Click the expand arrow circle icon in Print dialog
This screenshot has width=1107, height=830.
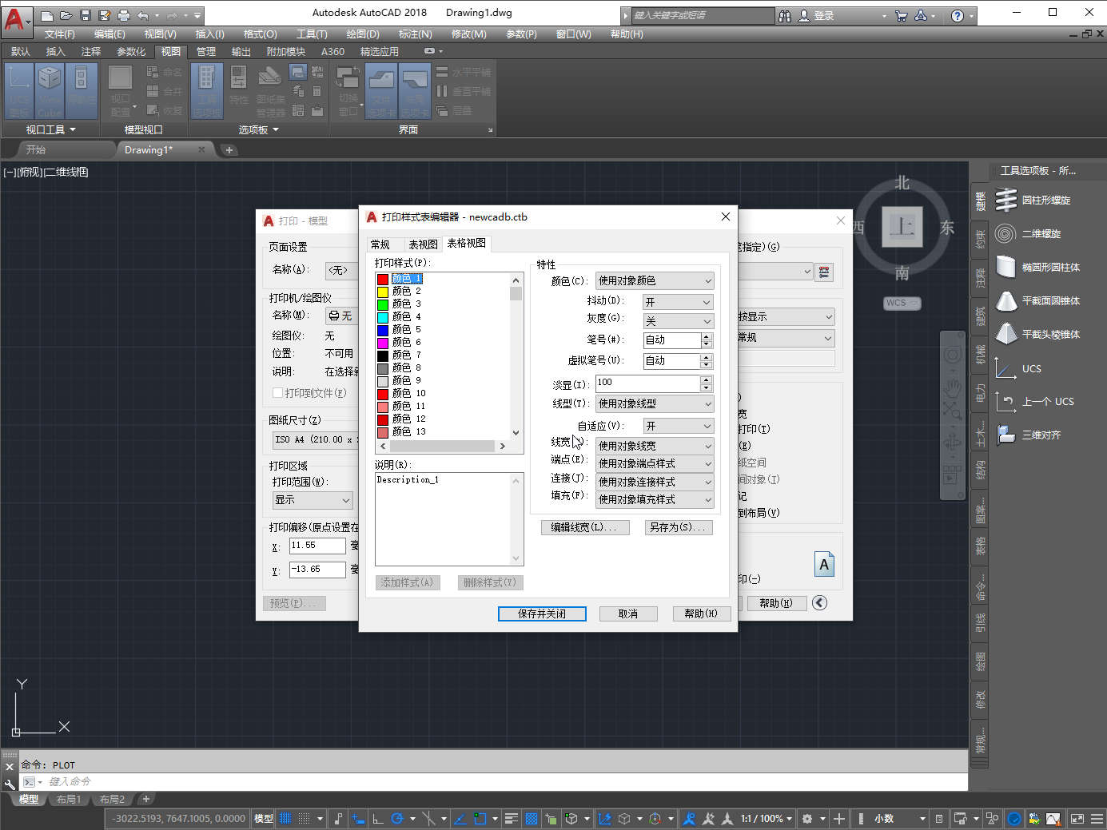[820, 603]
